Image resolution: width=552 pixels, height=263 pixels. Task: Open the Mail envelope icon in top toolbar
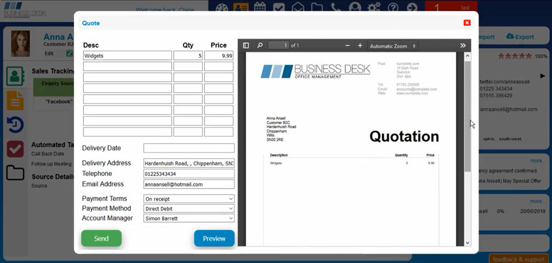(298, 7)
